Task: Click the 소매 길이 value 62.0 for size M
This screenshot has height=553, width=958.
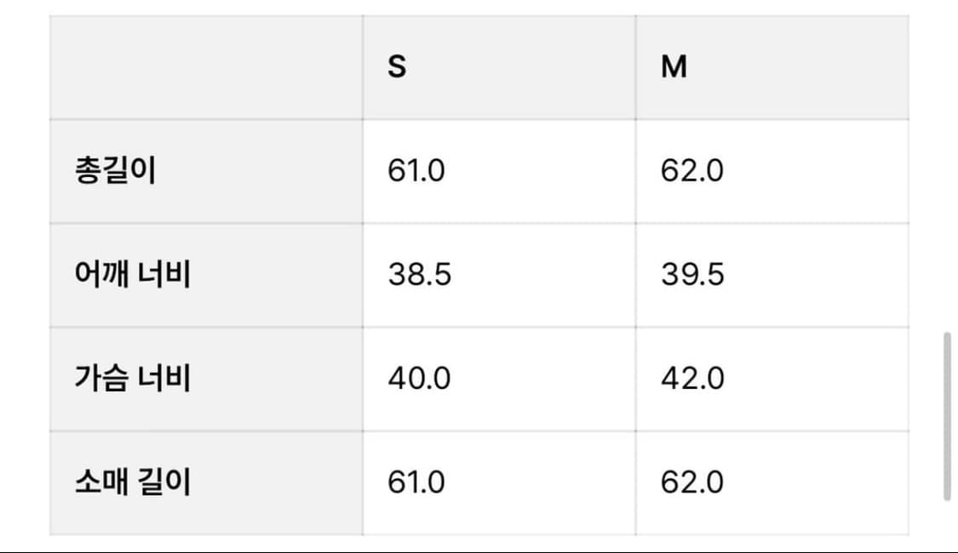Action: pos(692,482)
